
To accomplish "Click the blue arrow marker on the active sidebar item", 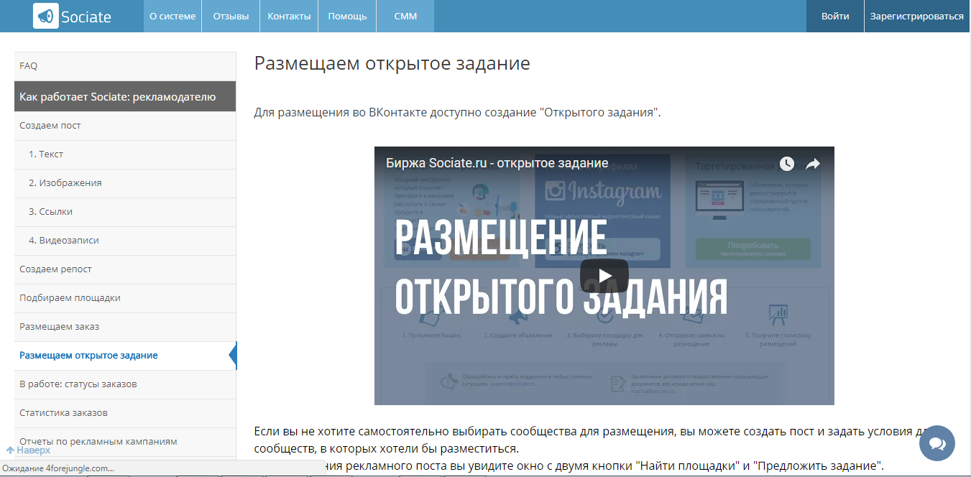I will tap(234, 356).
